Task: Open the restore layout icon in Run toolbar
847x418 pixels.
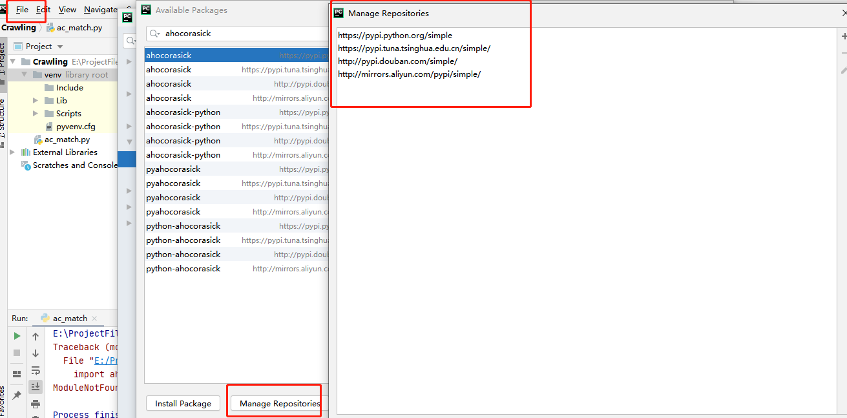Action: click(x=17, y=373)
